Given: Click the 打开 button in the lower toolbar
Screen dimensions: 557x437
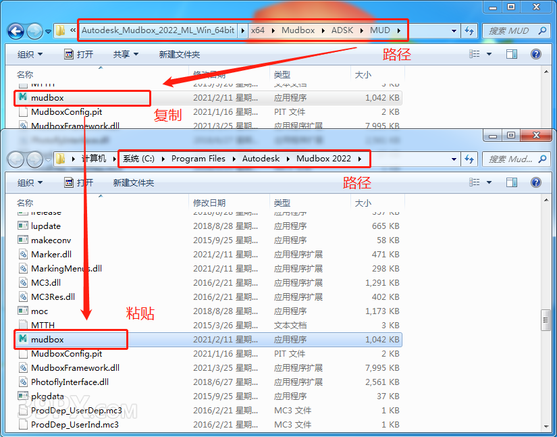Looking at the screenshot, I should point(78,182).
